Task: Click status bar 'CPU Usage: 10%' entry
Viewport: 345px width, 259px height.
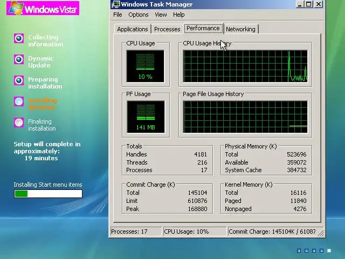Action: click(195, 231)
